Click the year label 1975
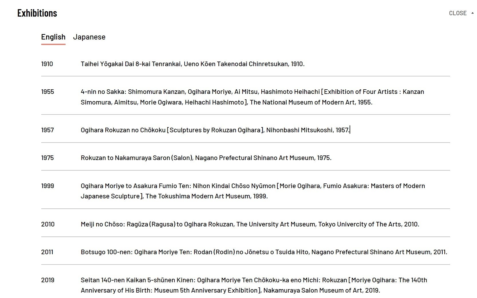 pyautogui.click(x=47, y=158)
